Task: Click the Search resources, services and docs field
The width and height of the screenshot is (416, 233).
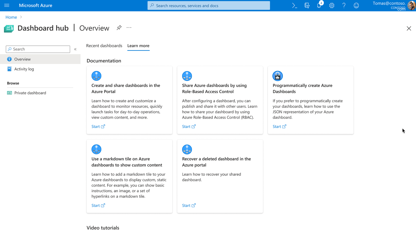Action: click(x=208, y=5)
